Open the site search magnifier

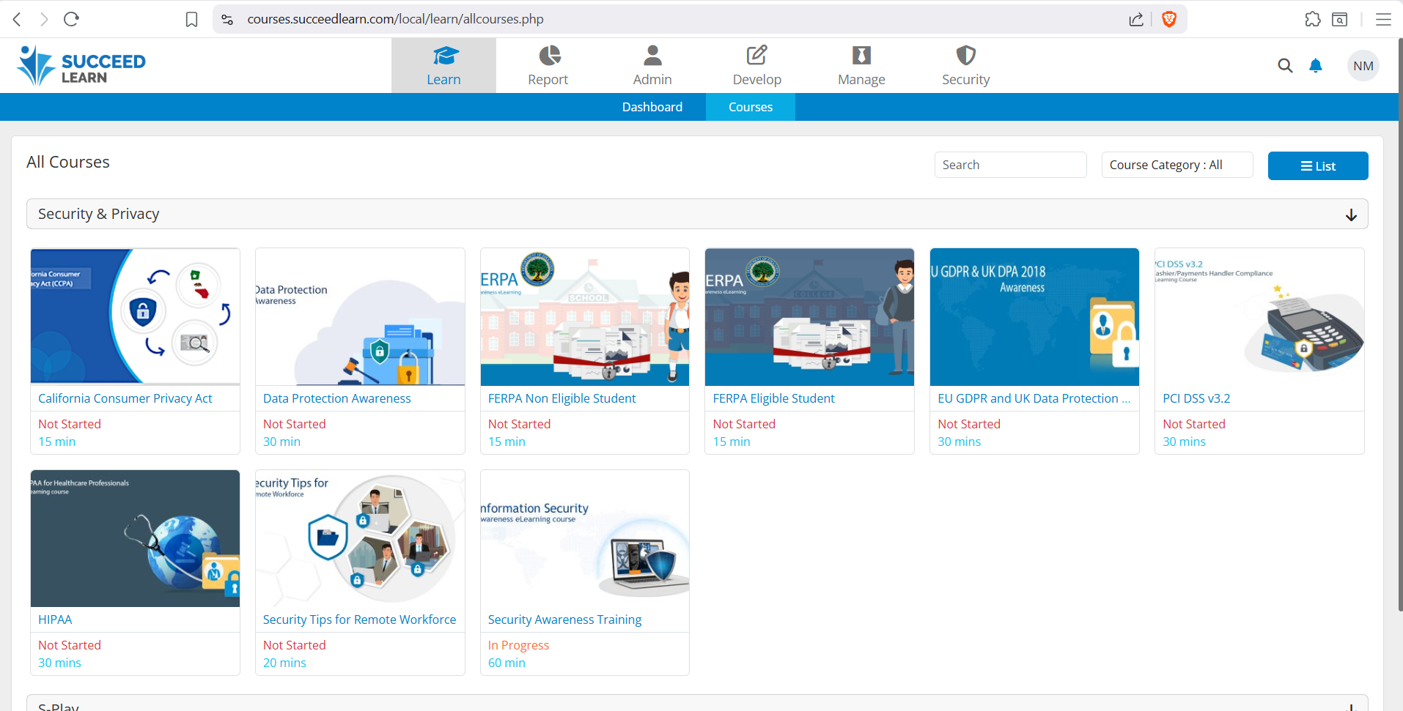pyautogui.click(x=1285, y=66)
